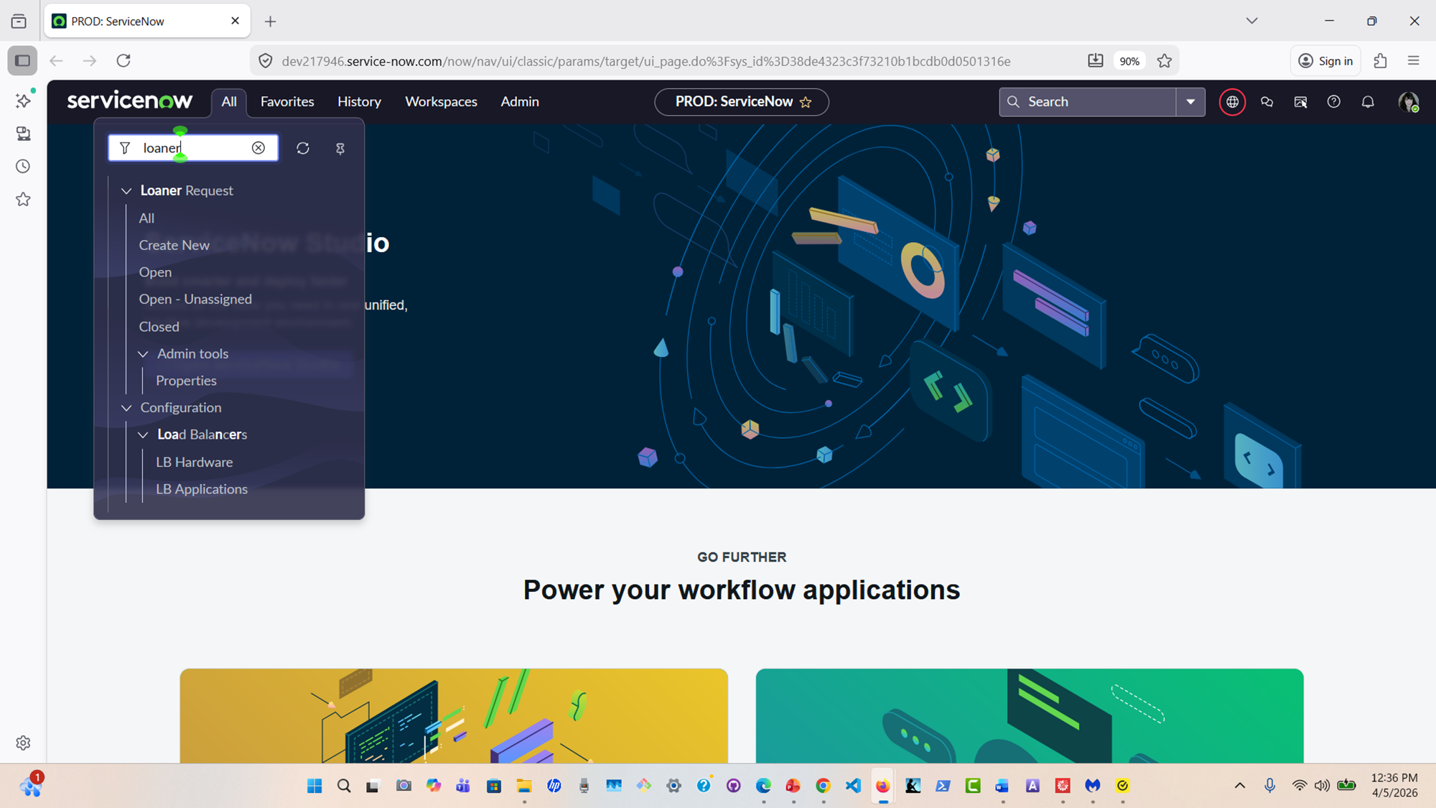Image resolution: width=1436 pixels, height=808 pixels.
Task: Open the user avatar menu
Action: [1408, 102]
